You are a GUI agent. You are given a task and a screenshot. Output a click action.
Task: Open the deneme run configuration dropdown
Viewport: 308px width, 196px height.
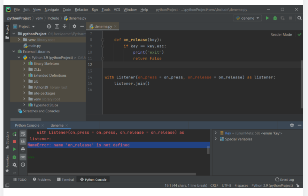coord(248,18)
